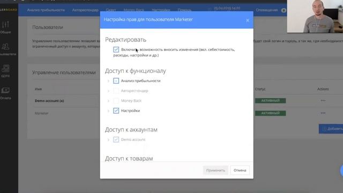Click Активный status badge for Marketer
343x193 pixels.
click(270, 113)
